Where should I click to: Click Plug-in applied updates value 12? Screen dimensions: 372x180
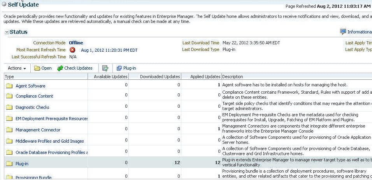pyautogui.click(x=218, y=163)
